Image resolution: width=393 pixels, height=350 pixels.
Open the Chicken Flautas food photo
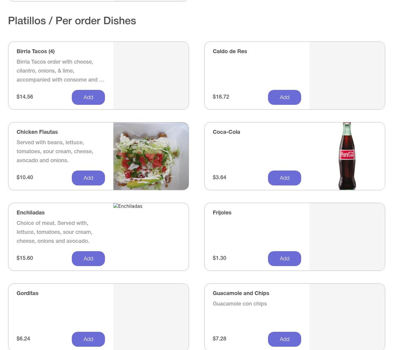pyautogui.click(x=151, y=156)
